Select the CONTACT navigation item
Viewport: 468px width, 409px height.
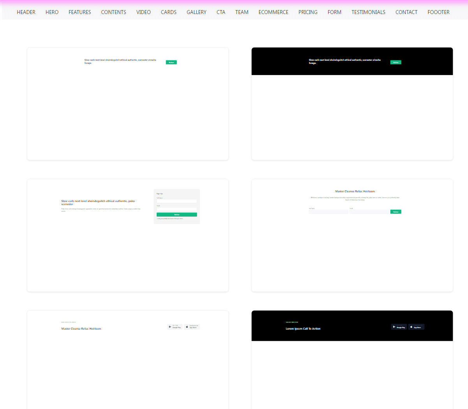pos(406,12)
